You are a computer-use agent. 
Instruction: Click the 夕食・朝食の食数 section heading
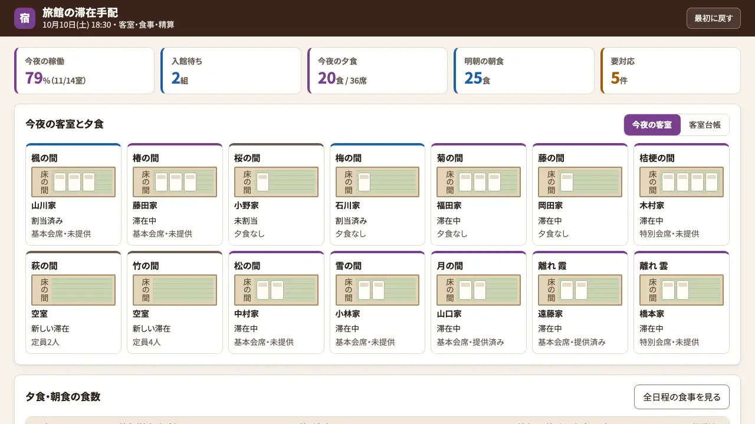(63, 396)
